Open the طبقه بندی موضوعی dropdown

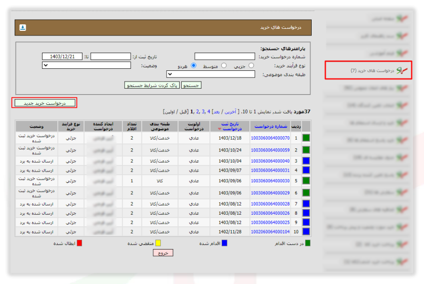(x=210, y=74)
